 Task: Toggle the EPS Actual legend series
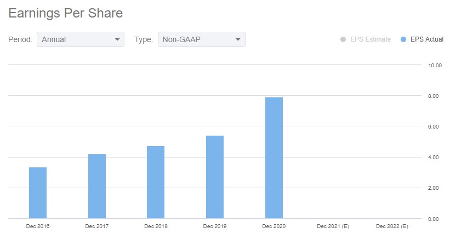tap(422, 39)
